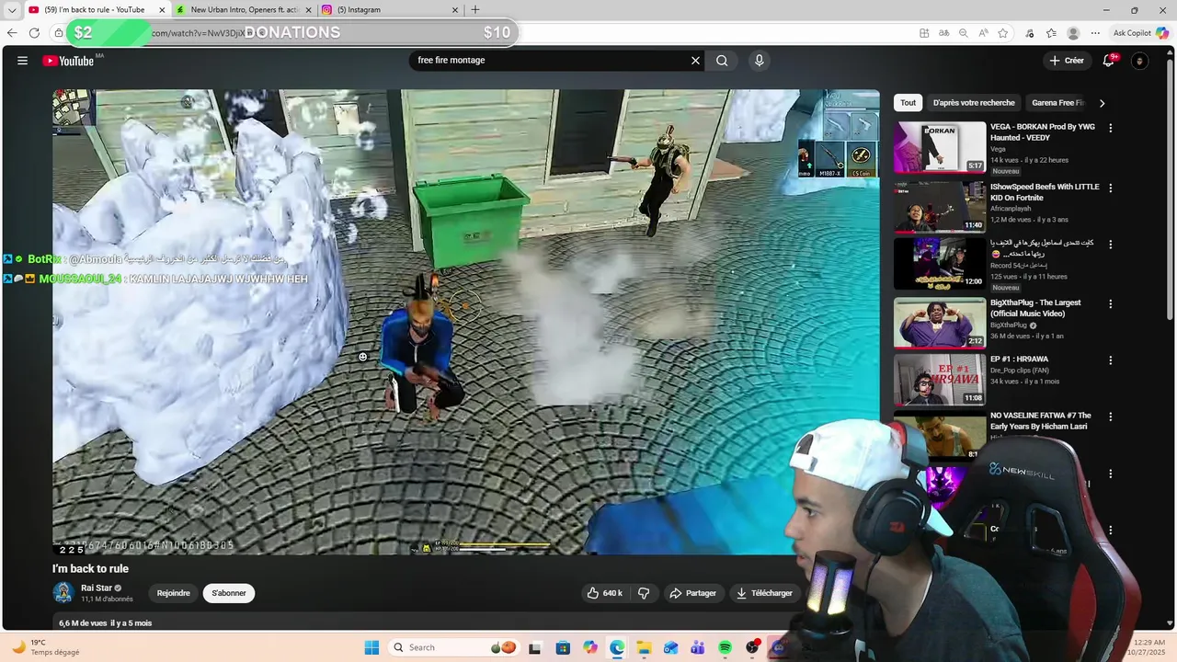This screenshot has width=1177, height=662.
Task: Click the Télécharger download button
Action: [764, 593]
